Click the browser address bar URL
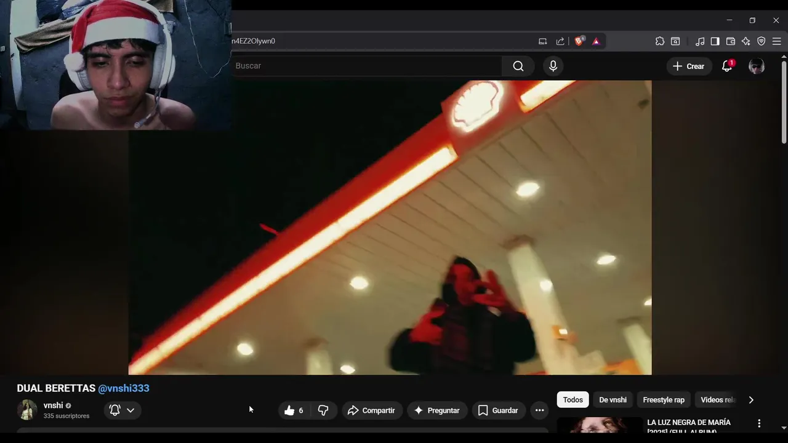This screenshot has width=788, height=443. pos(254,41)
